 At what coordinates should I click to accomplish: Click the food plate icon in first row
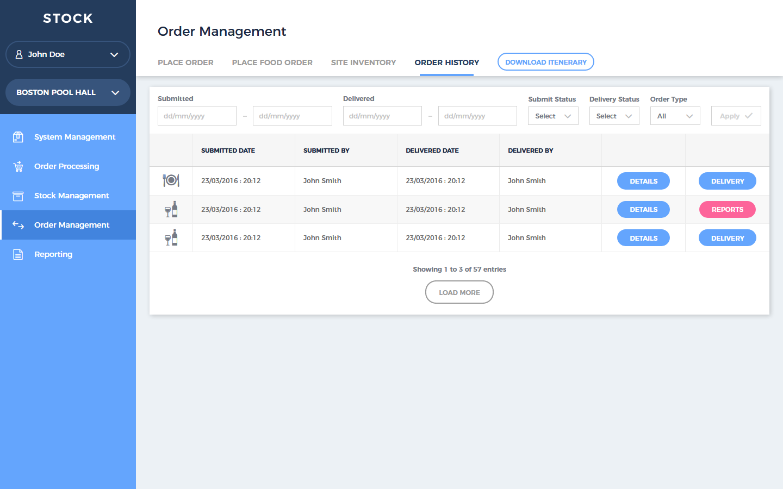171,180
